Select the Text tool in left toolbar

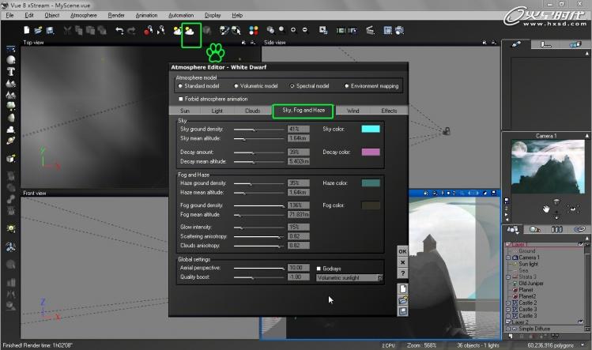coord(11,70)
